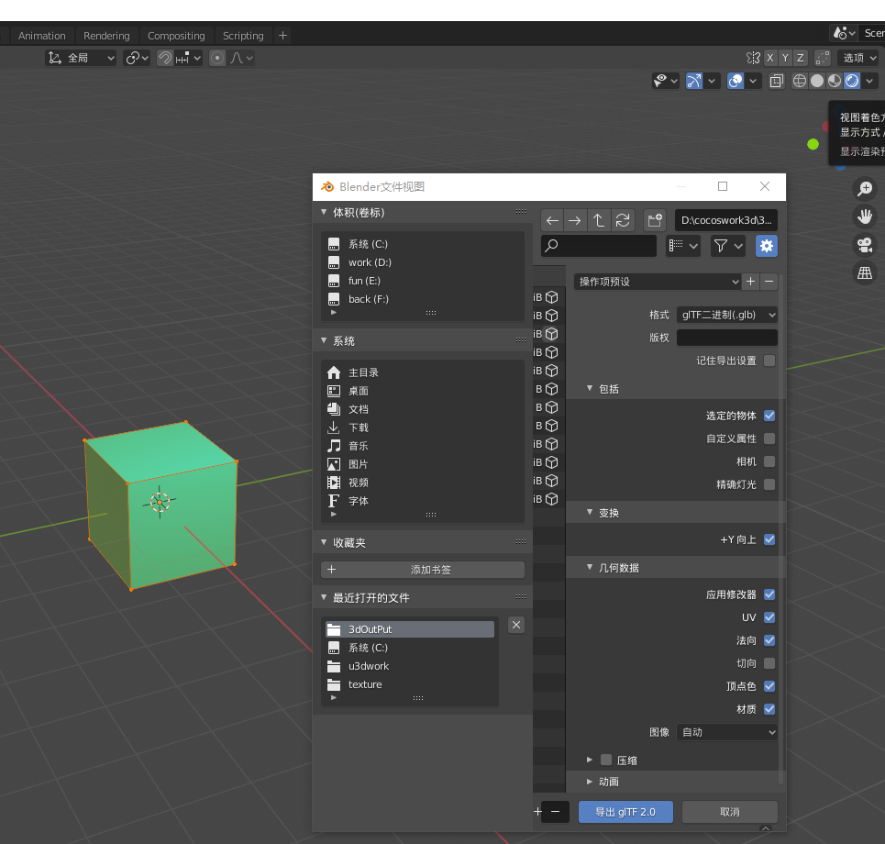Switch to the Animation workspace tab
The width and height of the screenshot is (885, 844).
(x=42, y=36)
